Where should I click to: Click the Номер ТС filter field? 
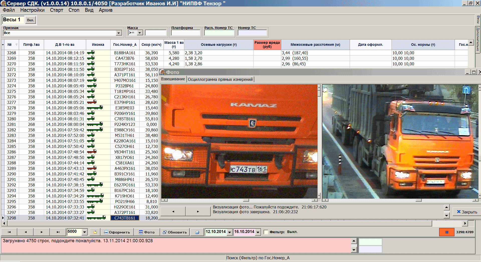(x=252, y=33)
